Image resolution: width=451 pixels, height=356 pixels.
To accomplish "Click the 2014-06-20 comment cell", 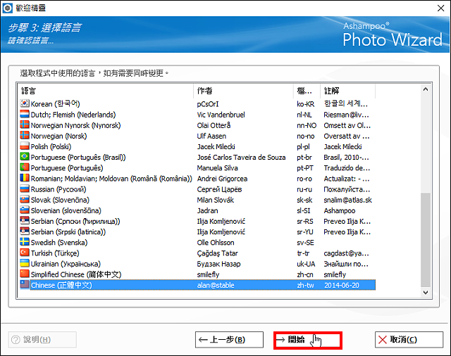I will (x=341, y=285).
